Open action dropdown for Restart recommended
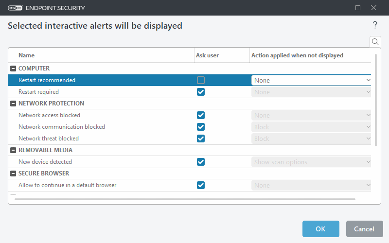The width and height of the screenshot is (389, 243). tap(311, 80)
